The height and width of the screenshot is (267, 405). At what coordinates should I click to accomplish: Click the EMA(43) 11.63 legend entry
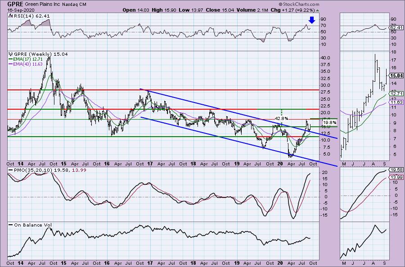pyautogui.click(x=26, y=64)
